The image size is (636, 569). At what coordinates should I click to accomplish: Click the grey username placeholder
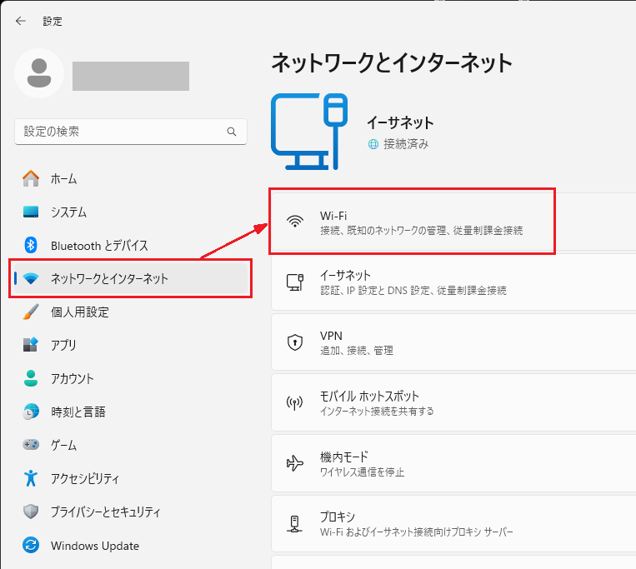[131, 76]
